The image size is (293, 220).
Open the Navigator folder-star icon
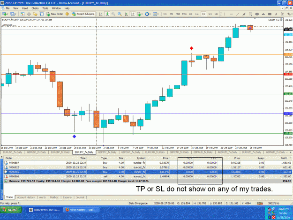coord(35,14)
